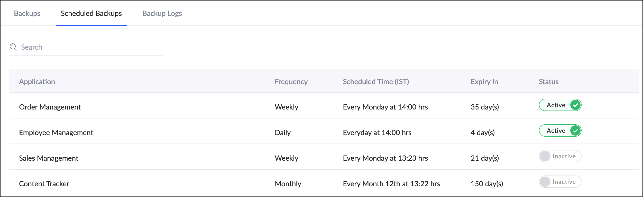Disable the Employee Management Active toggle
Screen dimensions: 643x197
[560, 131]
